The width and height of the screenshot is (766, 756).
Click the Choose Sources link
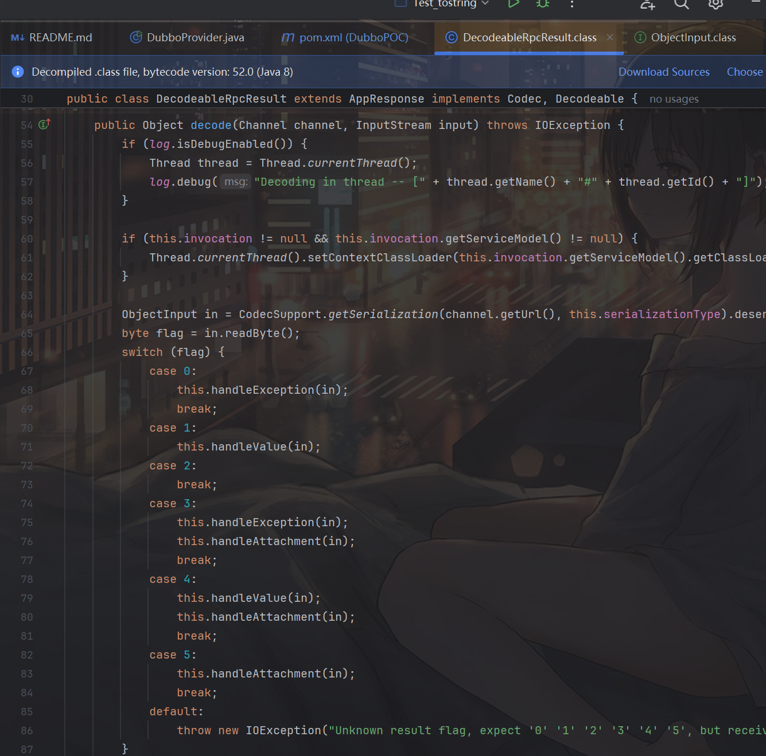744,72
